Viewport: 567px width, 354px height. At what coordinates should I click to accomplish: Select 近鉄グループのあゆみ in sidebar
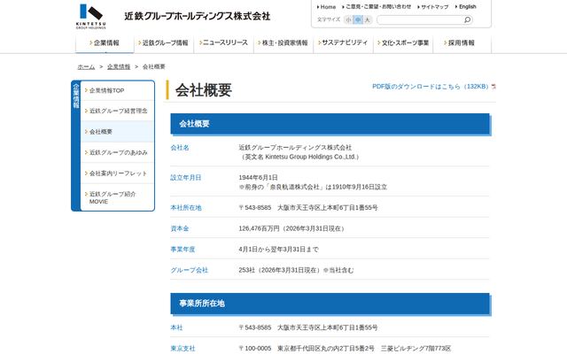tap(117, 153)
